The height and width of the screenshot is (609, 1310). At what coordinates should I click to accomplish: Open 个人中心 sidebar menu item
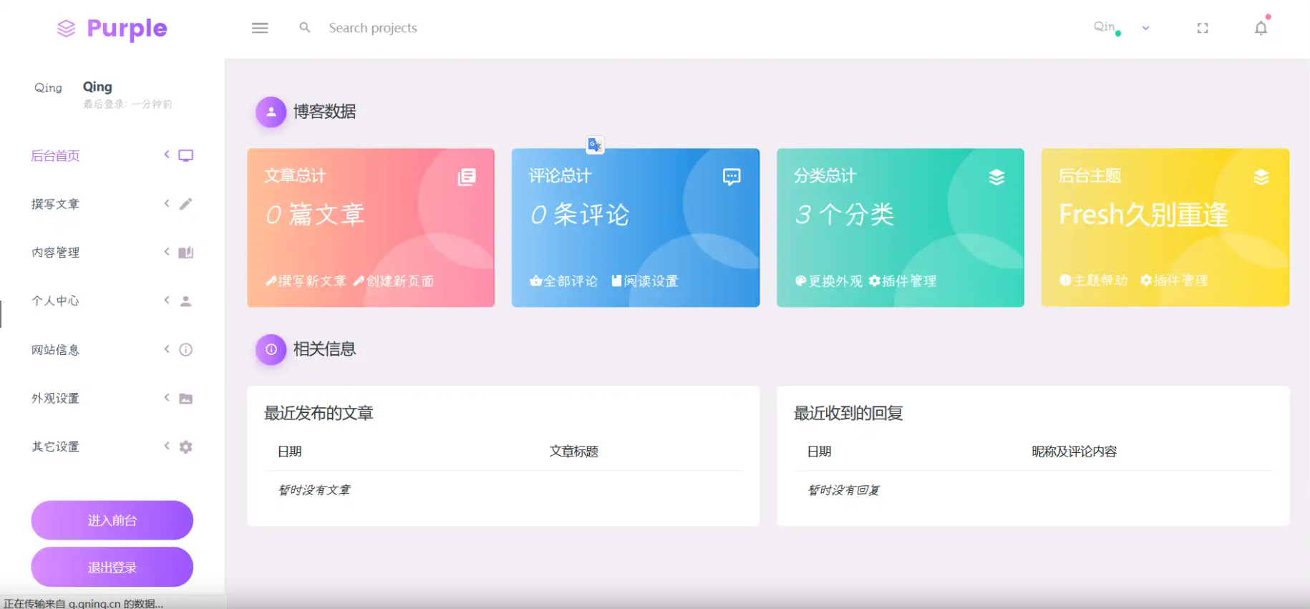coord(55,301)
